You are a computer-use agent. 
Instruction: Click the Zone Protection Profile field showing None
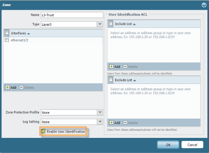[69, 112]
